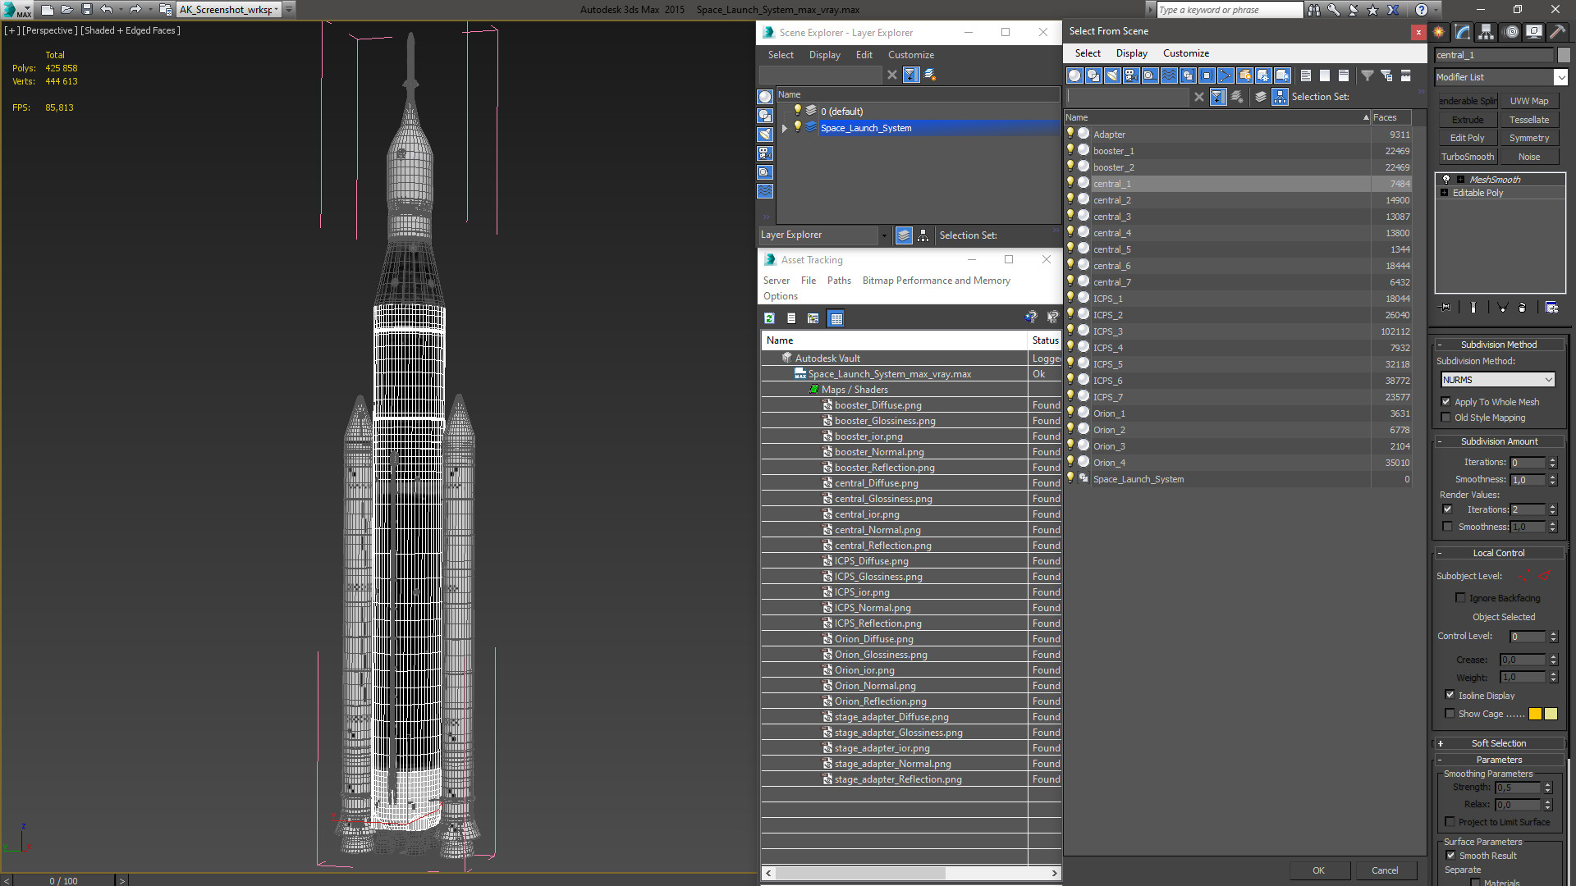Open Edit menu in Scene Explorer

(x=864, y=55)
